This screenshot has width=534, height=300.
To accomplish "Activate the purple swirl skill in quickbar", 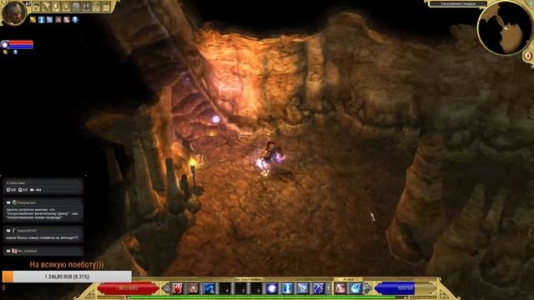I will pos(319,288).
